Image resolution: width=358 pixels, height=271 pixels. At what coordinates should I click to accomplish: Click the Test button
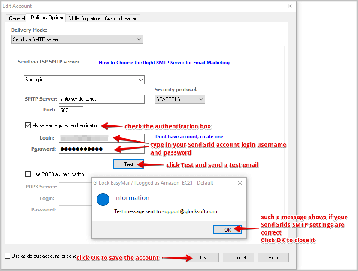(x=128, y=164)
